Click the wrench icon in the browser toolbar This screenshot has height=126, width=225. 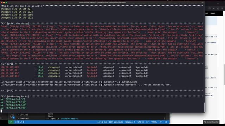[214, 8]
